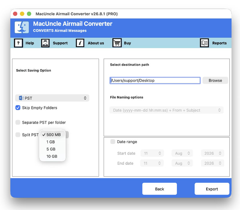This screenshot has width=240, height=210.
Task: Open the End date day stepper
Action: pyautogui.click(x=152, y=163)
